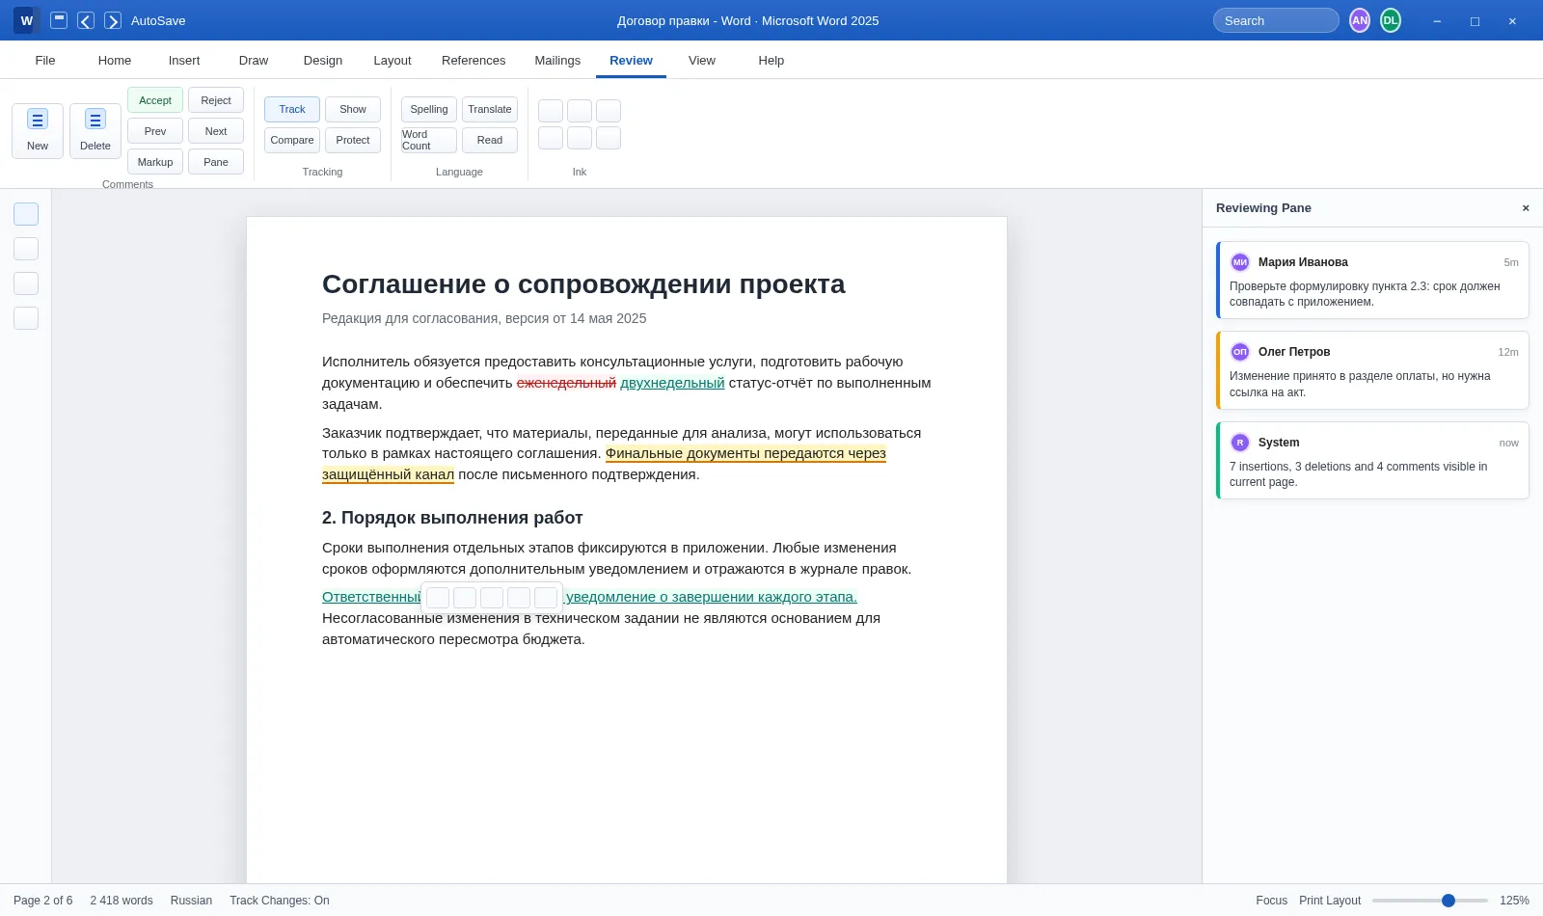1543x916 pixels.
Task: Toggle the Reviewing Pane button
Action: pyautogui.click(x=216, y=162)
